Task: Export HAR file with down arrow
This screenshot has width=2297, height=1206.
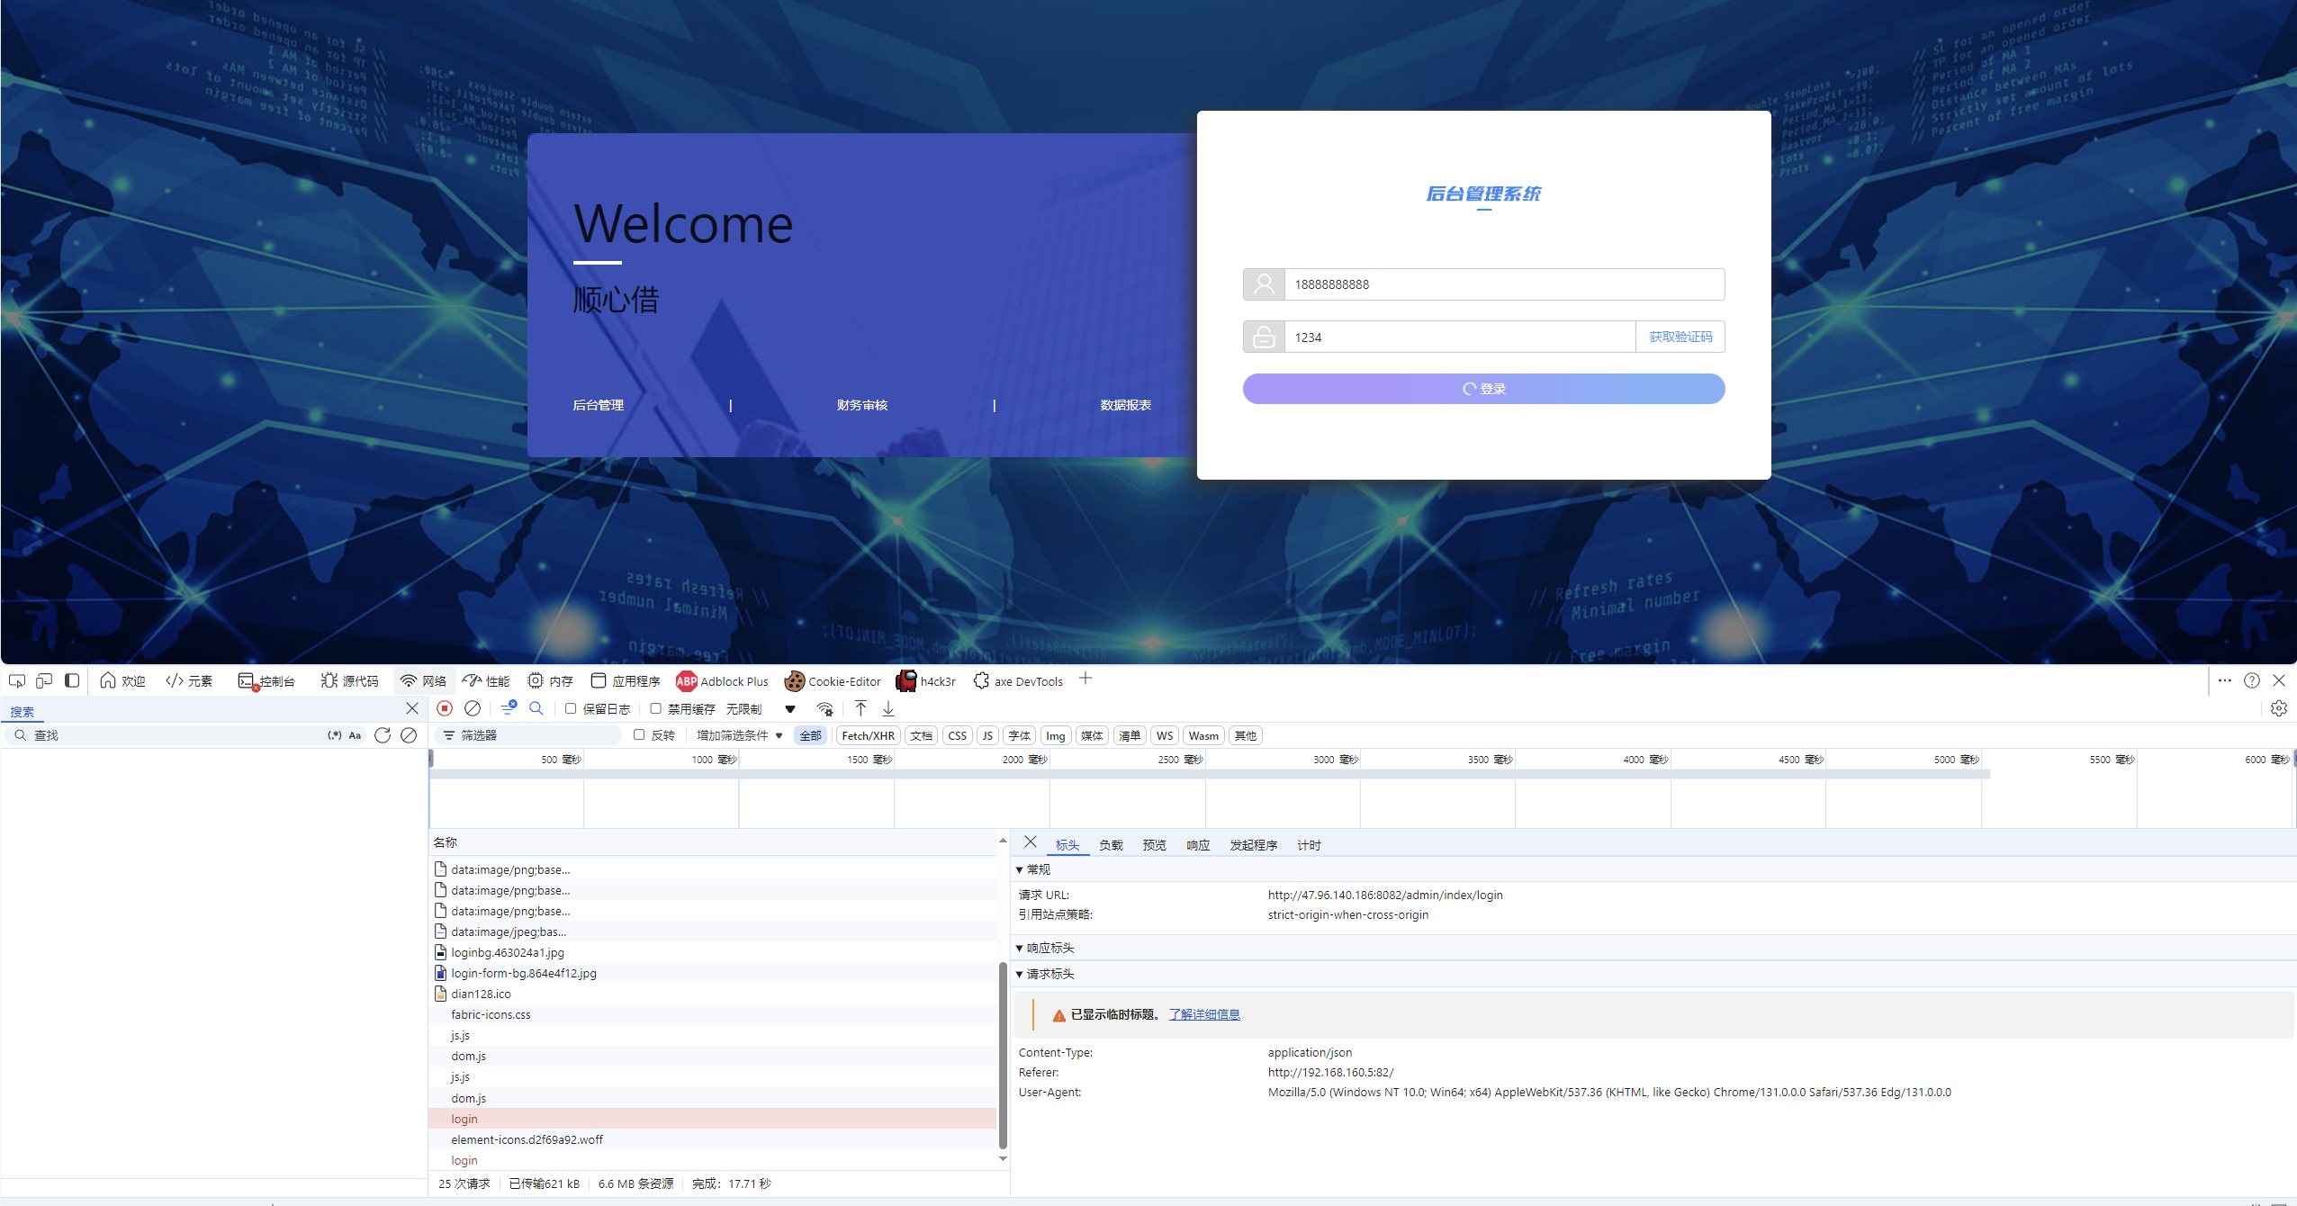Action: 888,708
